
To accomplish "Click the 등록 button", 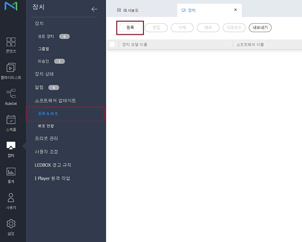I will click(130, 27).
